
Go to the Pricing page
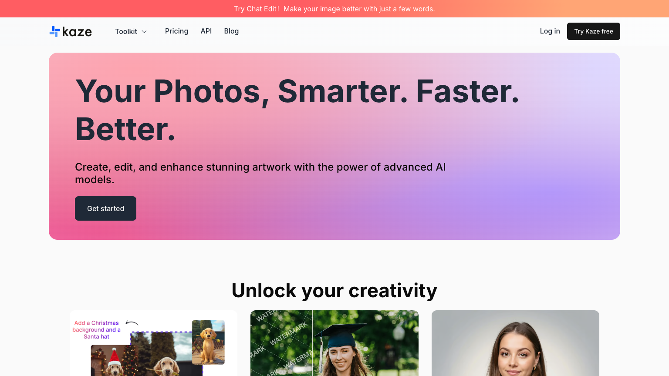tap(176, 31)
